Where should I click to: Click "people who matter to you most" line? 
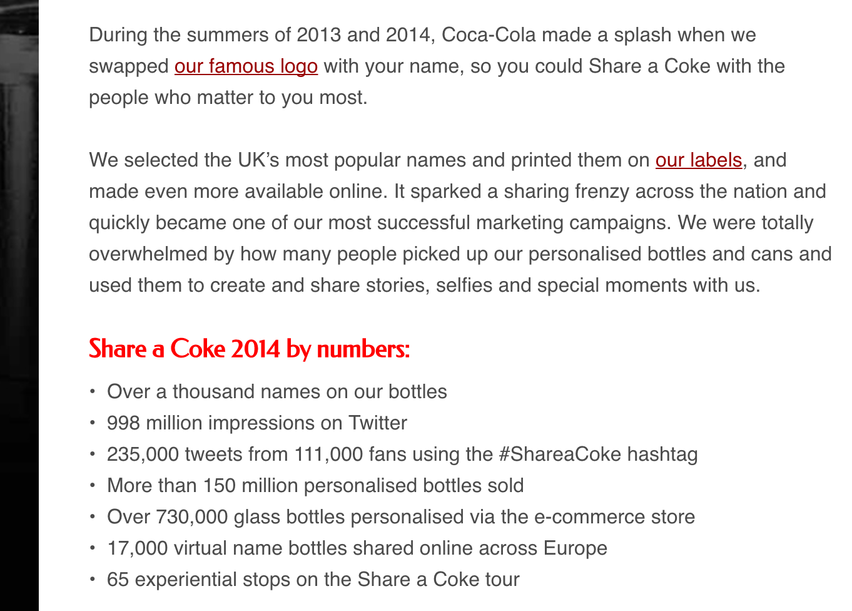coord(228,98)
